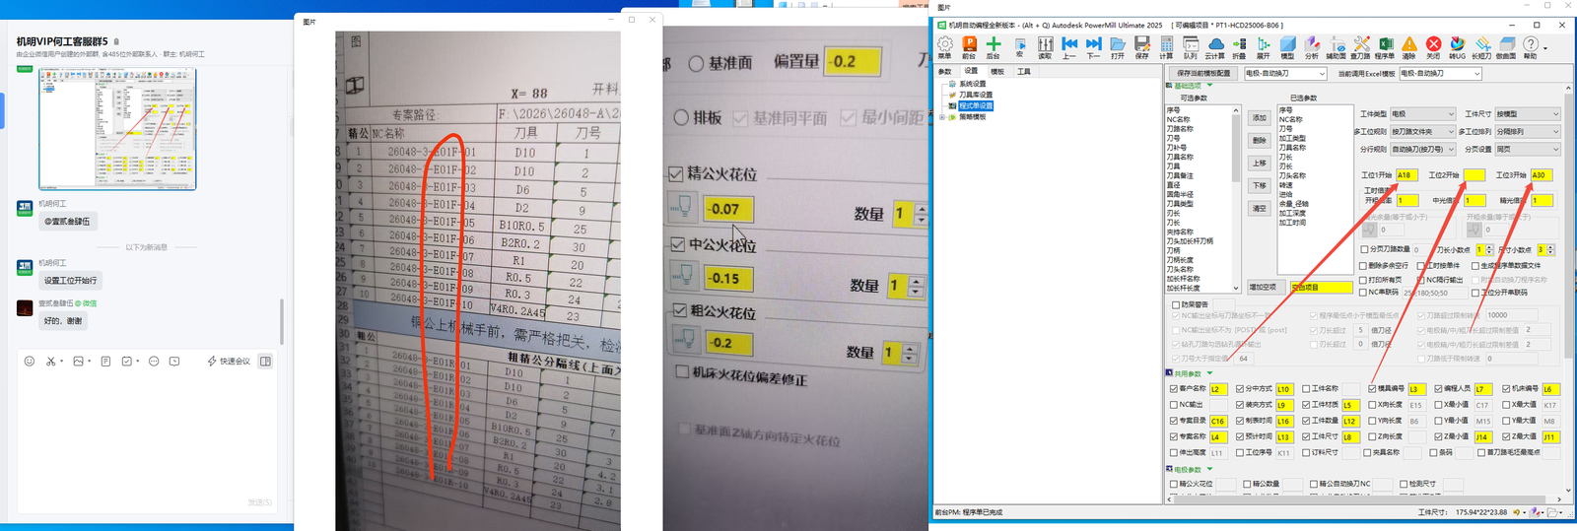Screen dimensions: 1577x531
Task: Open the 多工位规则 dropdown
Action: (x=1422, y=132)
